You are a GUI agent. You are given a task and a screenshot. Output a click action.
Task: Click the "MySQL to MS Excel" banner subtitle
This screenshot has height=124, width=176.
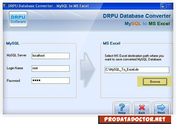[147, 24]
